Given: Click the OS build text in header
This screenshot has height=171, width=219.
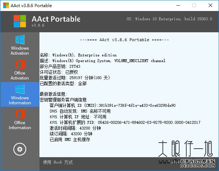Looking at the screenshot, I should (x=169, y=19).
